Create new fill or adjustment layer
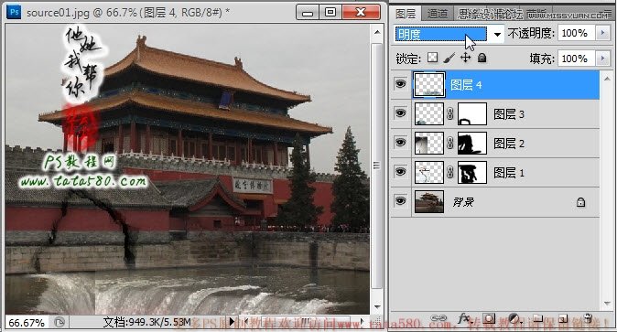 (x=514, y=318)
